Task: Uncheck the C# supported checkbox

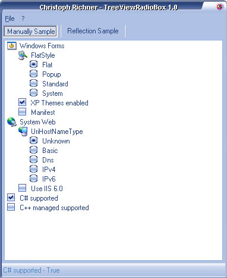Action: point(11,198)
